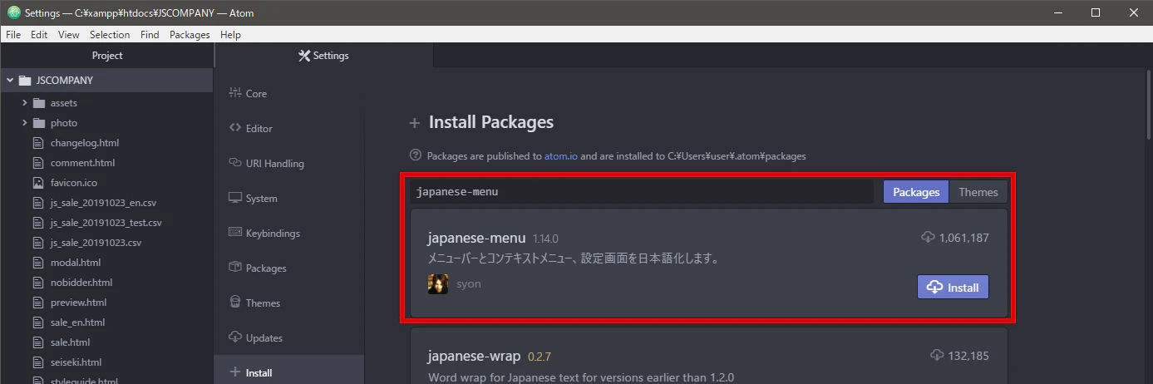This screenshot has height=384, width=1153.
Task: Click japanese-wrap download count cloud icon
Action: 938,356
